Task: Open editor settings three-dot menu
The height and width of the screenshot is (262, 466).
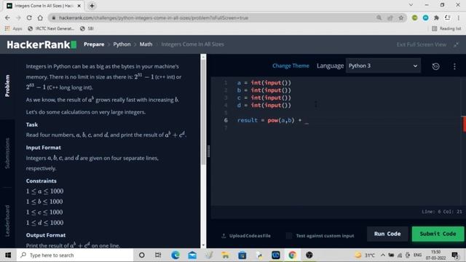Action: coord(454,66)
